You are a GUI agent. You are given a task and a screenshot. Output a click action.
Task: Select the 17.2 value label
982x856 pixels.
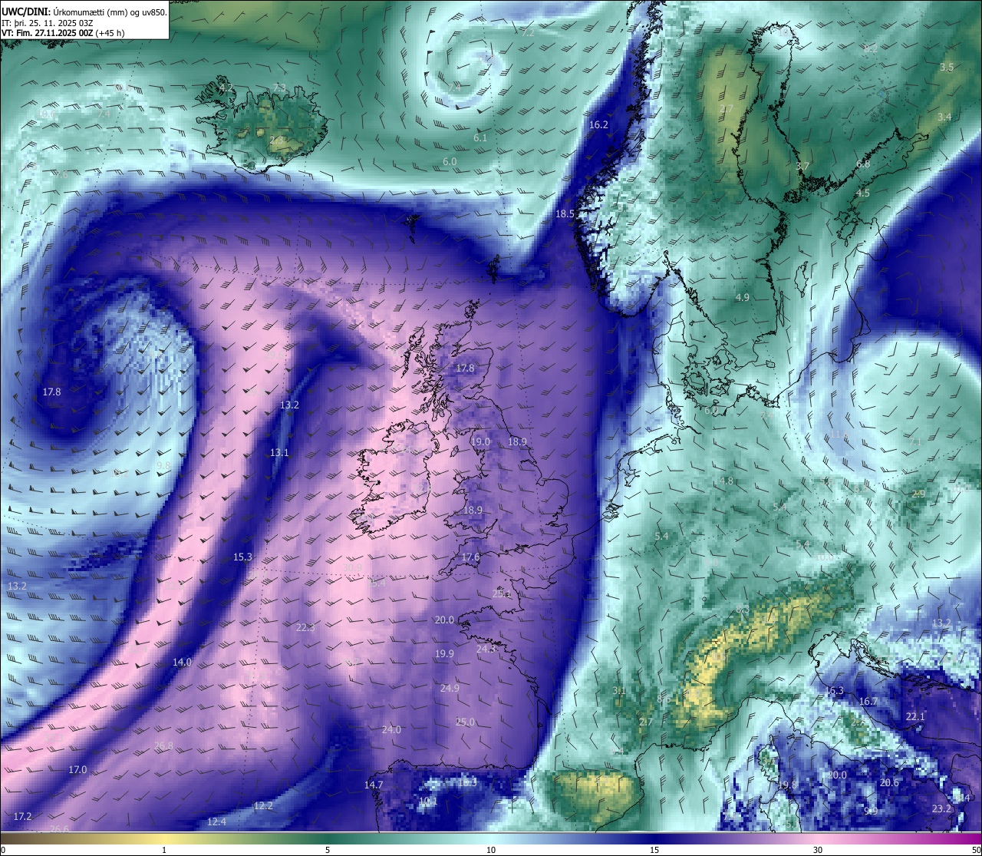(x=22, y=816)
